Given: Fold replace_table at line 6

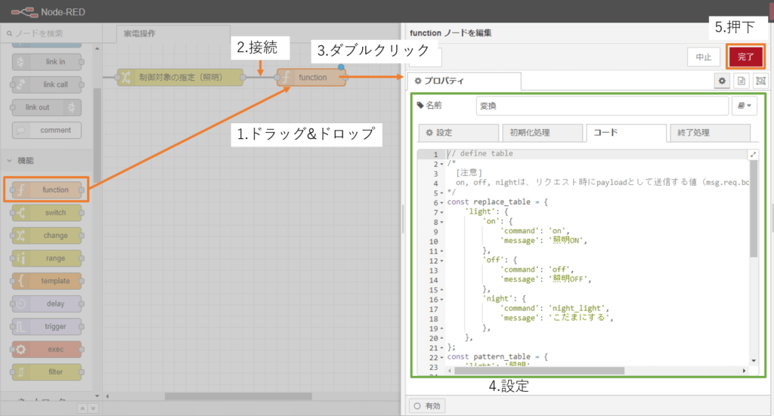Looking at the screenshot, I should [441, 202].
